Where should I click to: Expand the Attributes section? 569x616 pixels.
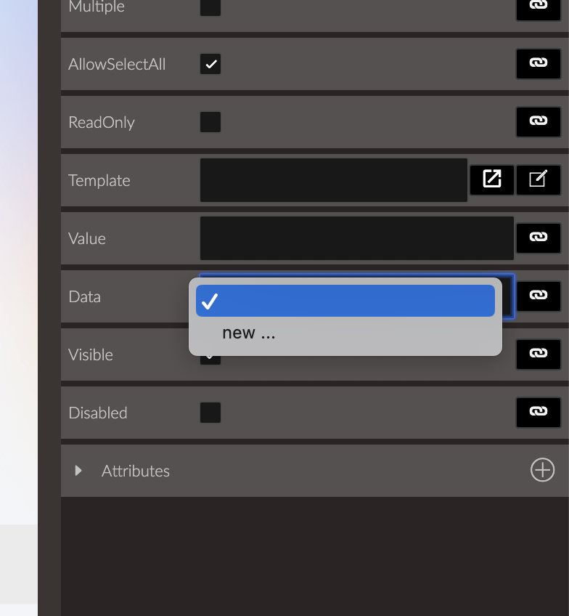tap(78, 471)
